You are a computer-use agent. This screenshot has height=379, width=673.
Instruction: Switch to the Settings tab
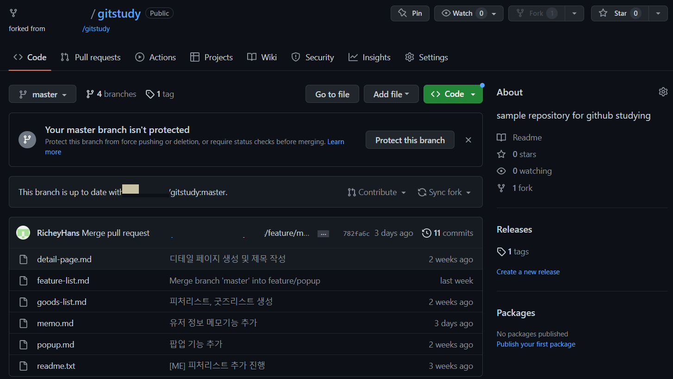coord(426,57)
